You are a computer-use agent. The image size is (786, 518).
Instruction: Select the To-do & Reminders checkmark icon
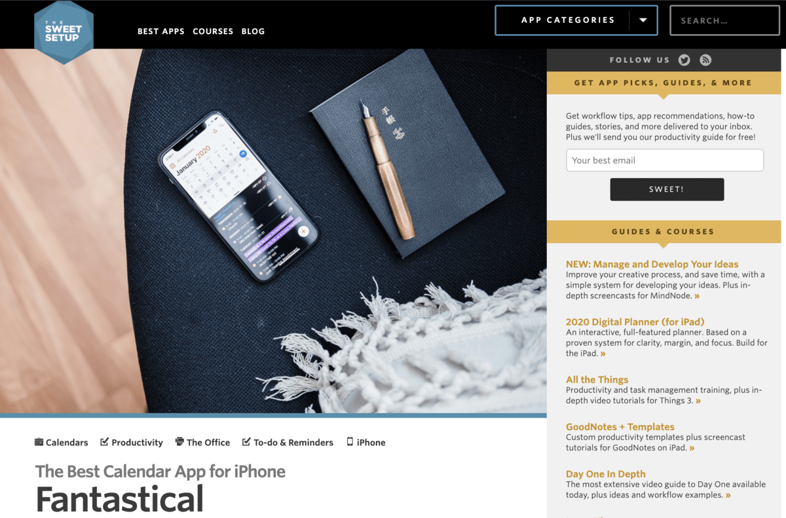246,442
